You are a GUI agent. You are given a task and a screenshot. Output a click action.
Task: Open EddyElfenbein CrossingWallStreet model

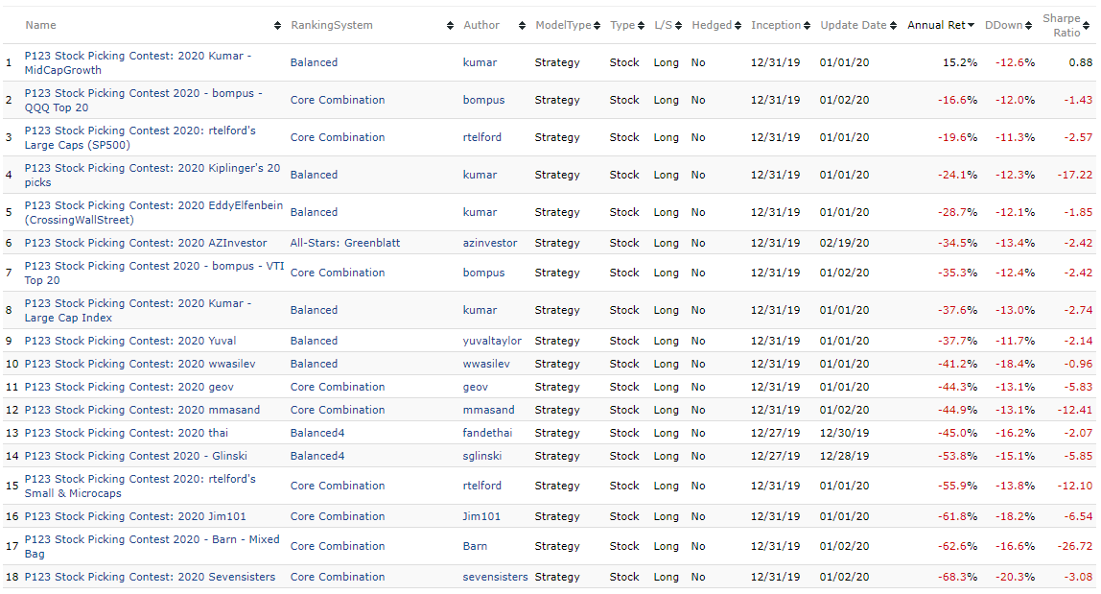pos(153,211)
